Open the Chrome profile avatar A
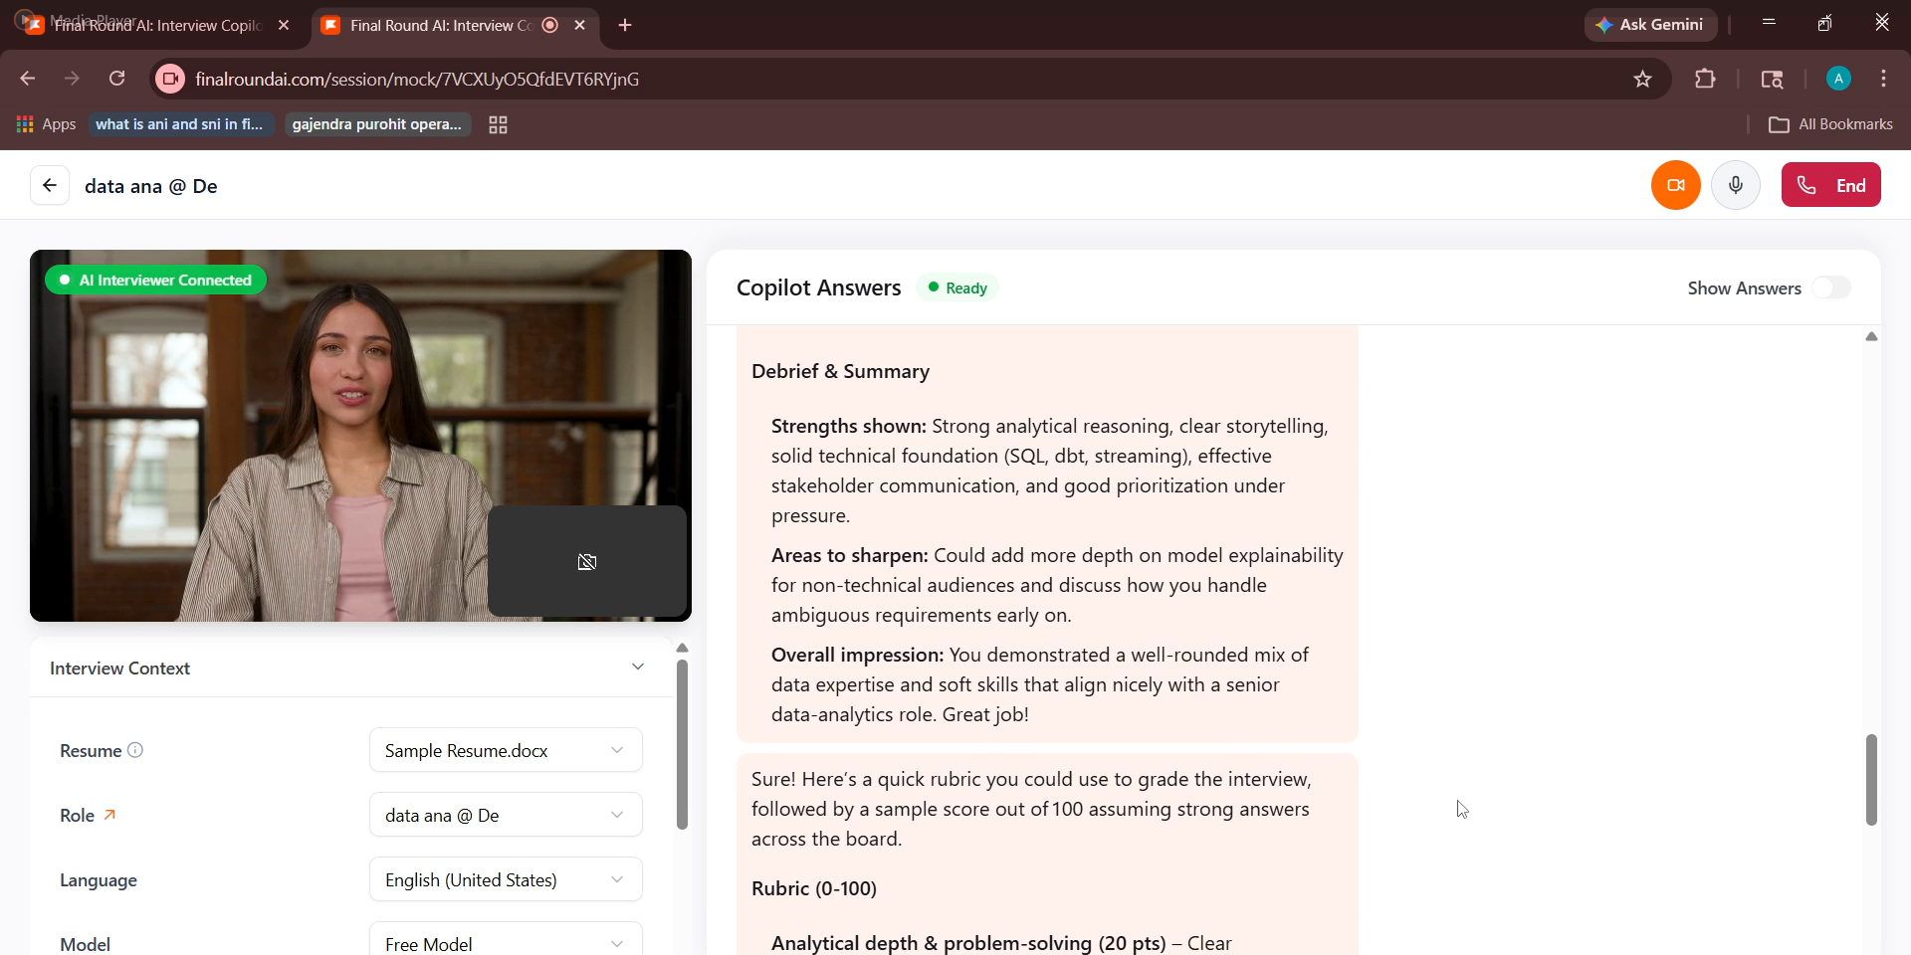Image resolution: width=1911 pixels, height=955 pixels. pyautogui.click(x=1838, y=79)
